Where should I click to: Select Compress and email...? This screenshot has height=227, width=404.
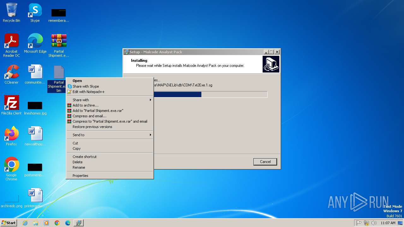[110, 116]
